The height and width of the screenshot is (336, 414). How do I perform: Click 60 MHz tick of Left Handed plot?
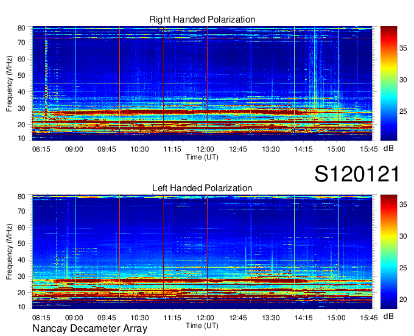pos(21,228)
